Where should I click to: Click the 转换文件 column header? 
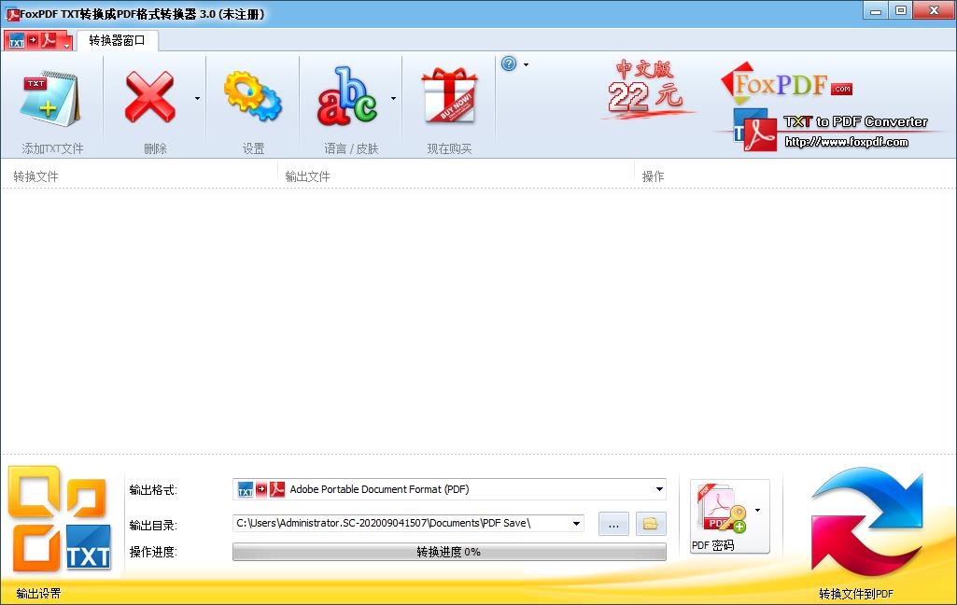click(x=36, y=176)
